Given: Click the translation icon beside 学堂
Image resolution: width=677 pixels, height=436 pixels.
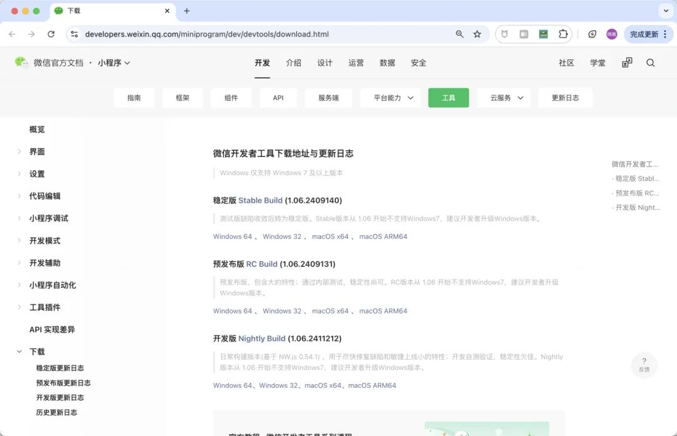Looking at the screenshot, I should click(627, 63).
